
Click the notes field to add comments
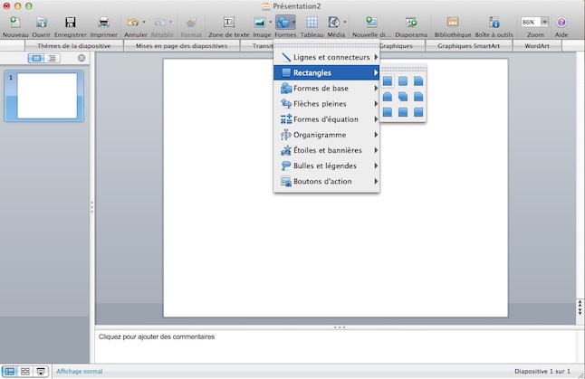click(335, 346)
